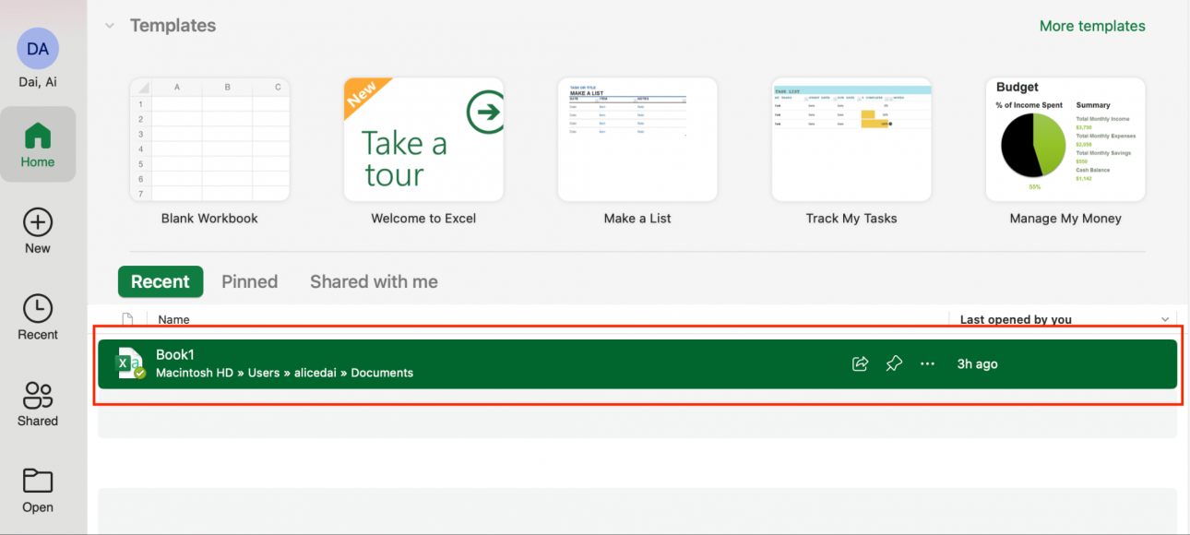This screenshot has height=535, width=1190.
Task: Open the Shared with me tab
Action: (x=374, y=281)
